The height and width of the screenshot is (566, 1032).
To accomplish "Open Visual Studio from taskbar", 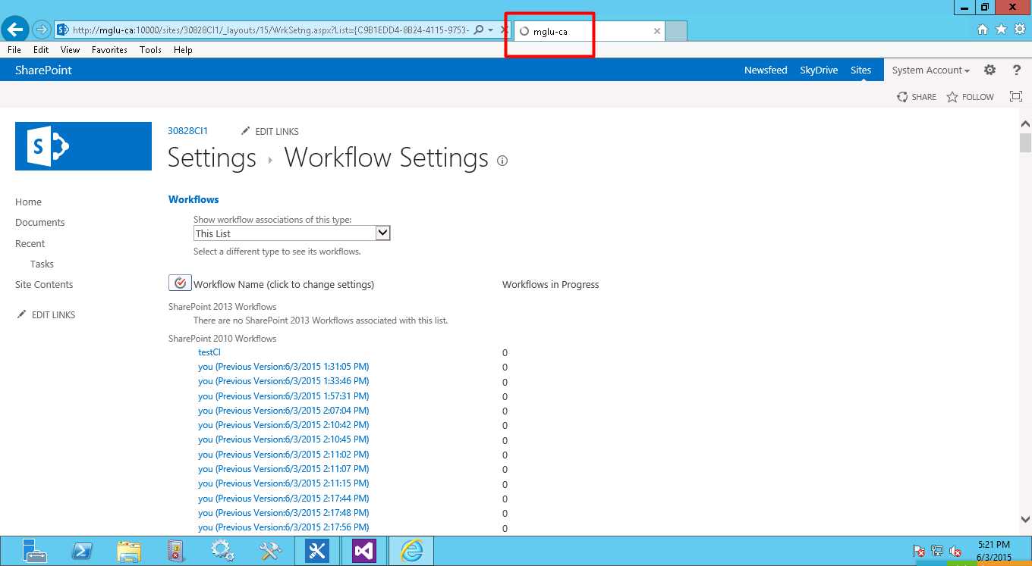I will coord(364,551).
